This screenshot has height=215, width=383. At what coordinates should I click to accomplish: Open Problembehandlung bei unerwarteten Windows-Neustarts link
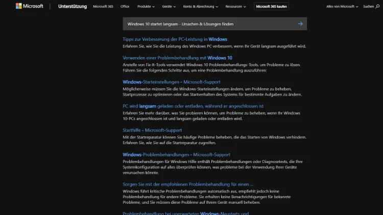click(186, 213)
